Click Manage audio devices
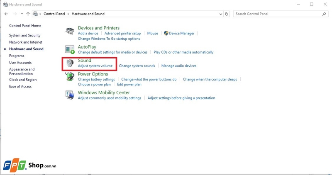This screenshot has width=332, height=175. tap(179, 66)
